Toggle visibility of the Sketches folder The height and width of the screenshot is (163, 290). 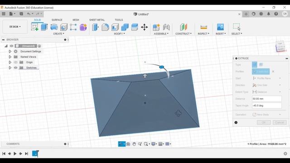click(16, 68)
